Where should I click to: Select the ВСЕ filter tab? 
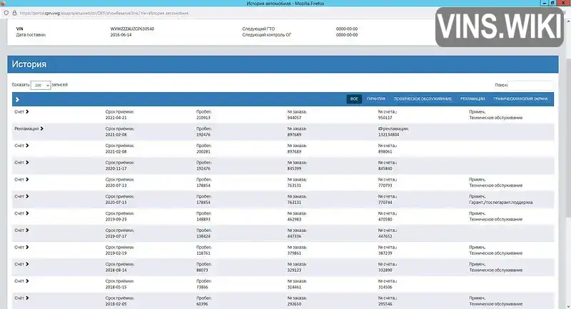click(354, 99)
